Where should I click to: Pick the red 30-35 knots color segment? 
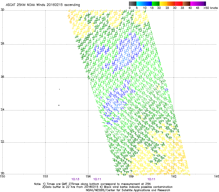point(179,4)
